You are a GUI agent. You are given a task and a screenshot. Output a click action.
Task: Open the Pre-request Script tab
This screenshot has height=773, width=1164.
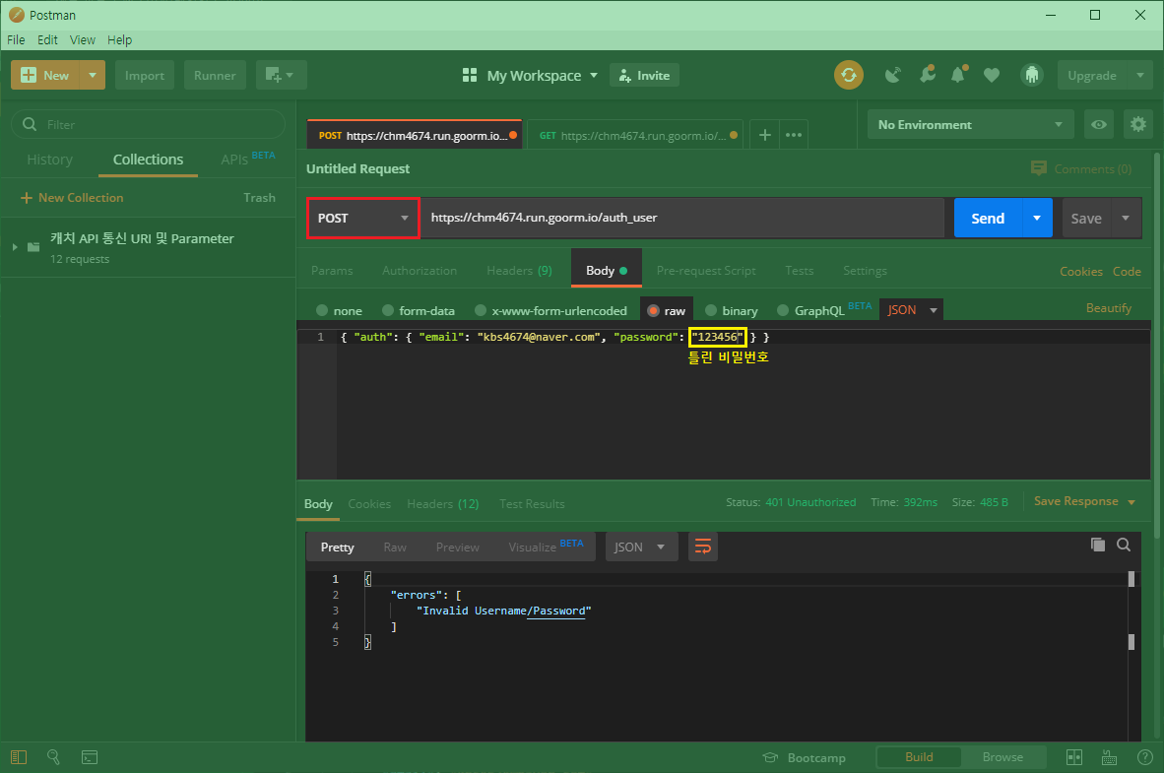pos(706,270)
